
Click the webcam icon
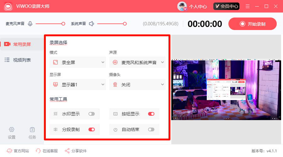pyautogui.click(x=115, y=84)
